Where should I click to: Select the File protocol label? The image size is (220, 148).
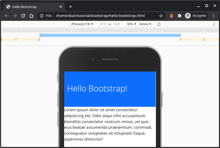pos(49,16)
